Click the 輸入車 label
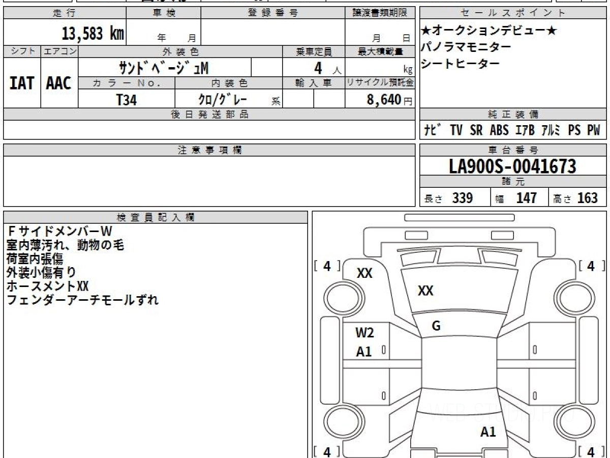 click(x=314, y=83)
